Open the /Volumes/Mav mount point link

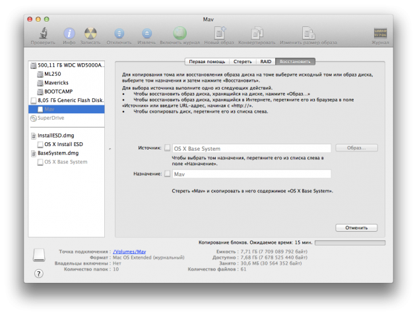coord(129,251)
